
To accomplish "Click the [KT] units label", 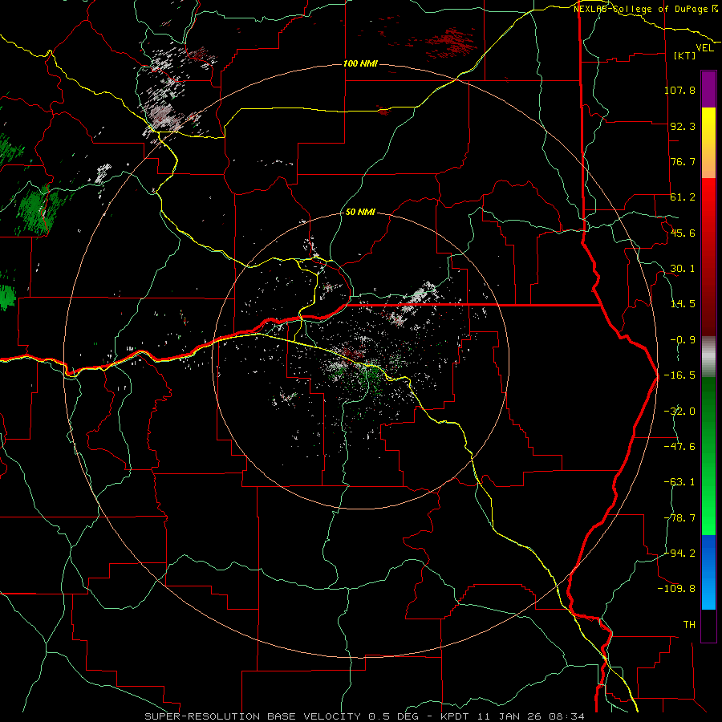I will pyautogui.click(x=685, y=55).
